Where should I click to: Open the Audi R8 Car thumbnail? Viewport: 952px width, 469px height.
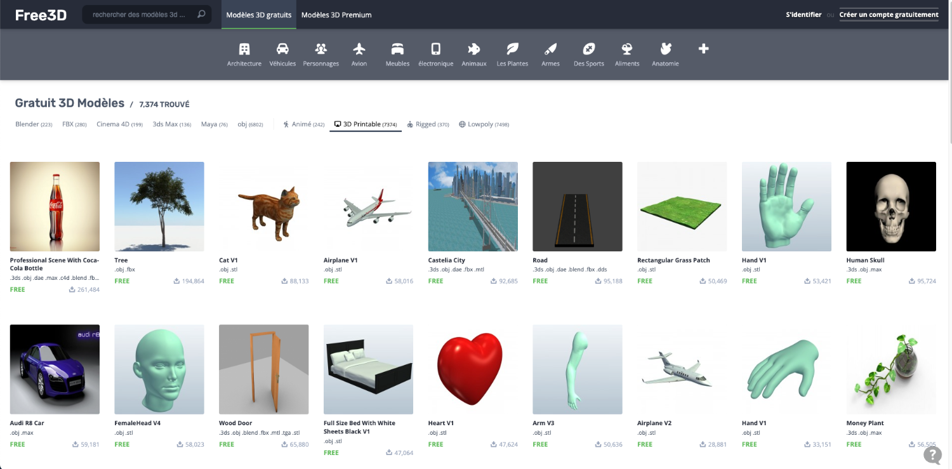tap(55, 369)
